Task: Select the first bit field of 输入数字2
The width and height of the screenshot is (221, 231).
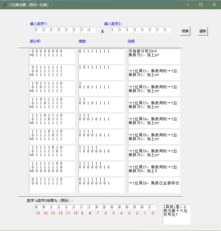Action: tap(114, 30)
